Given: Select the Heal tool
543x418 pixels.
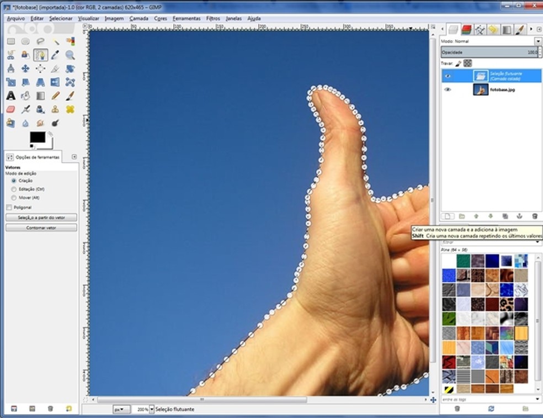Looking at the screenshot, I should coord(70,109).
